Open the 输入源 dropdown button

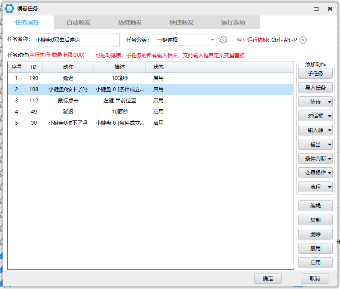[316, 130]
